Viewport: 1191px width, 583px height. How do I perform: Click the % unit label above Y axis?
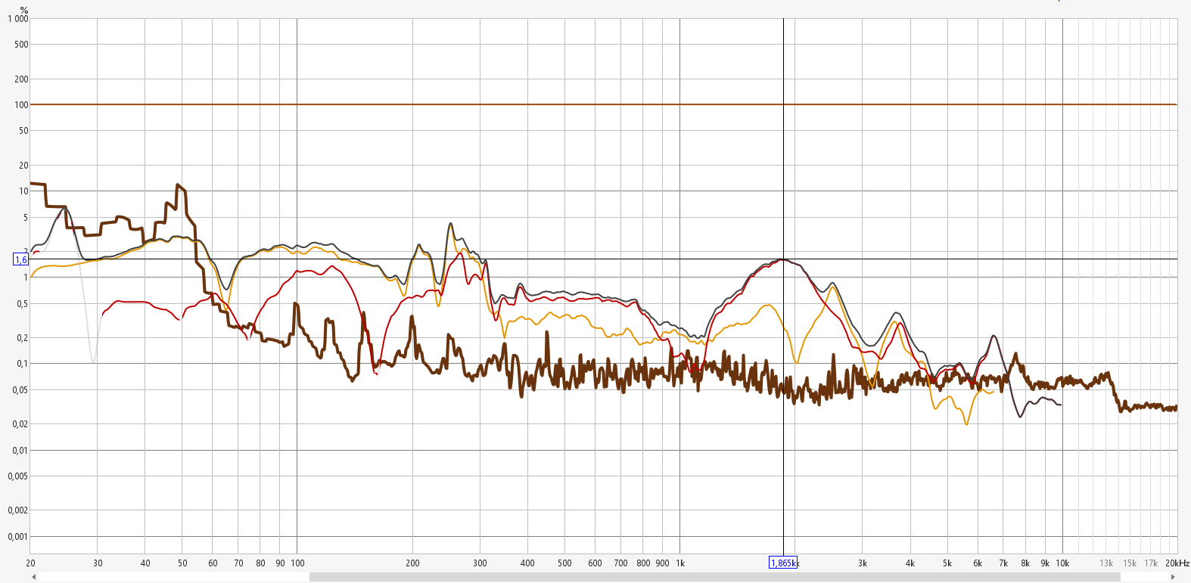24,10
